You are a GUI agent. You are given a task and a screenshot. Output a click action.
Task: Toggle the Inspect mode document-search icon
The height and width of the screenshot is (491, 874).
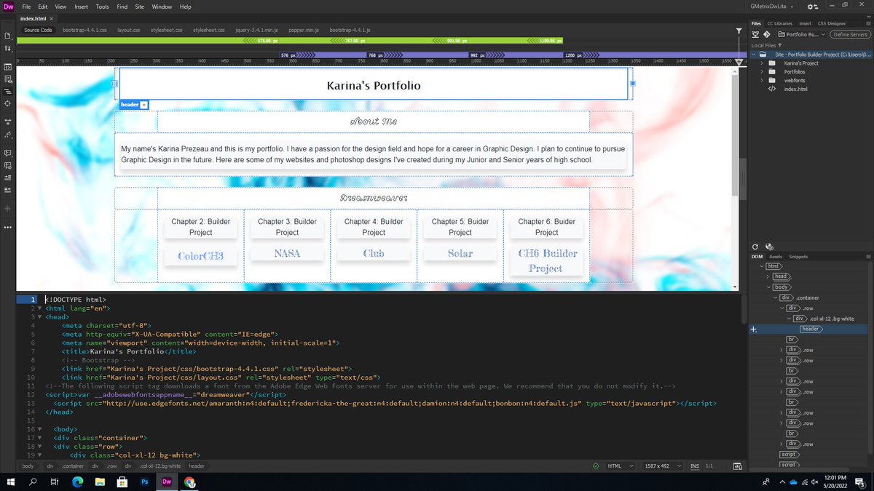tap(7, 79)
